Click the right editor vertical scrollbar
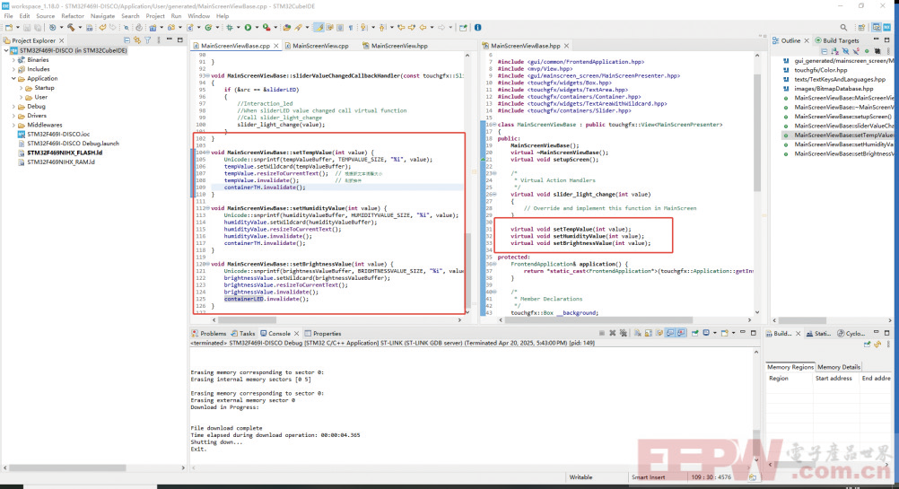Screen dimensions: 899x489 (757, 132)
